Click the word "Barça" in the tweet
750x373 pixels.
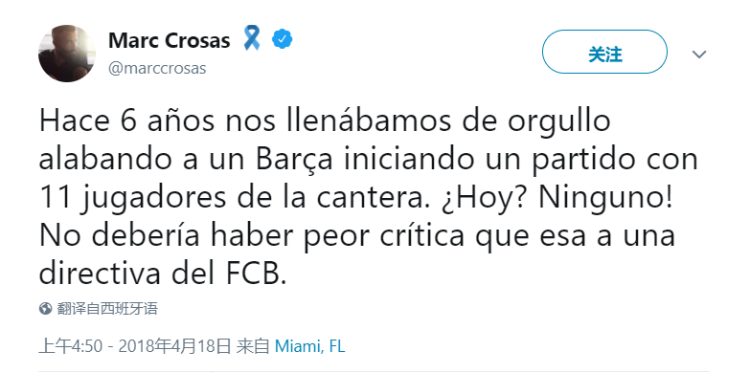(294, 160)
